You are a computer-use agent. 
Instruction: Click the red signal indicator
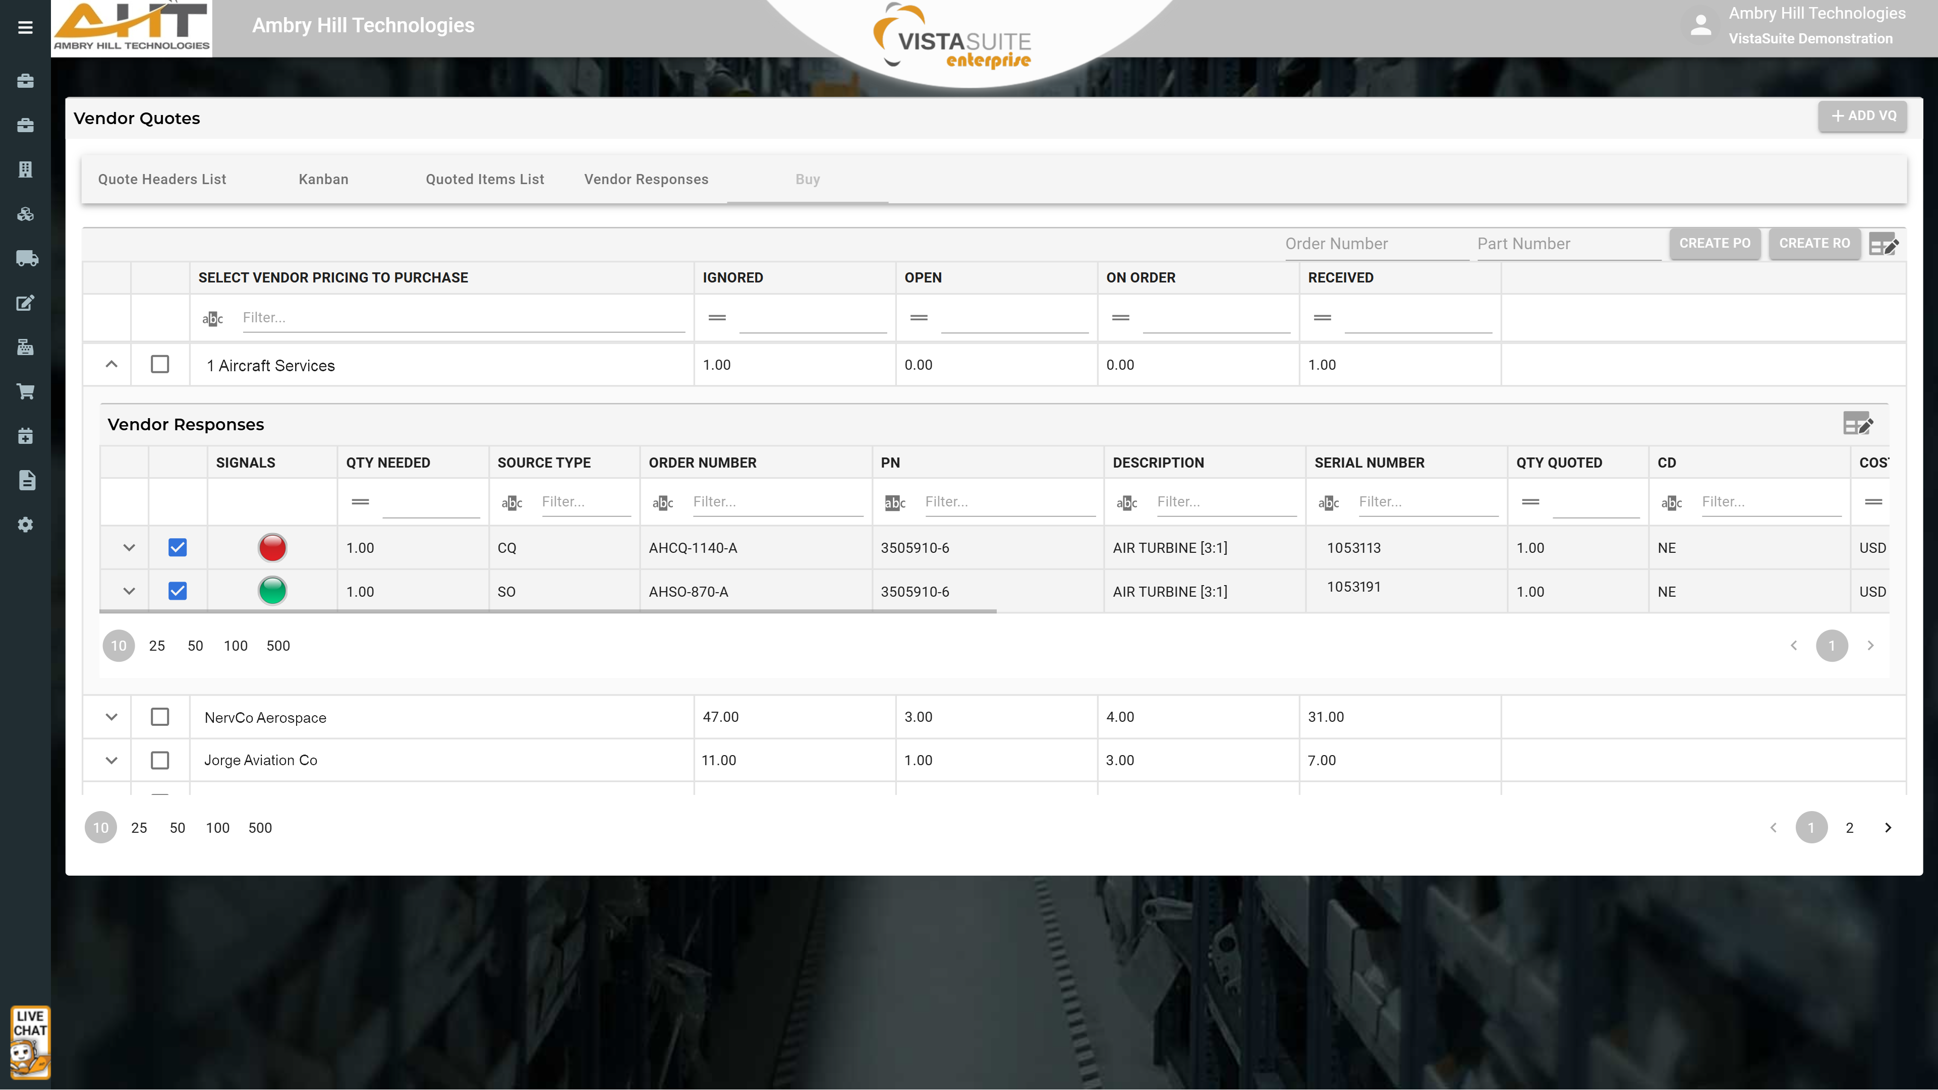pos(272,548)
